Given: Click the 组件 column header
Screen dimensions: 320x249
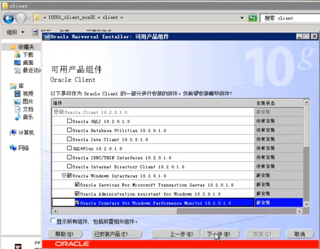Looking at the screenshot, I should tap(153, 103).
